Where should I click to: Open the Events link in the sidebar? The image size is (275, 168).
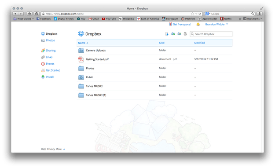point(50,64)
